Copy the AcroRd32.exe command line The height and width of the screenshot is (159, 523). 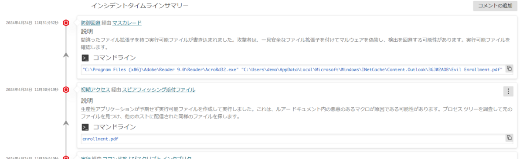tap(509, 69)
